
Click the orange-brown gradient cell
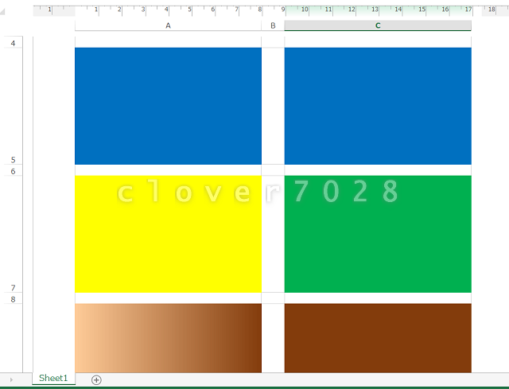168,337
